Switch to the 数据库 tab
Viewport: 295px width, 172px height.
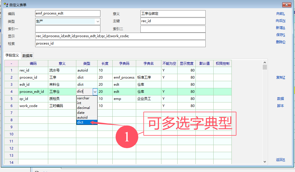(x=28, y=56)
